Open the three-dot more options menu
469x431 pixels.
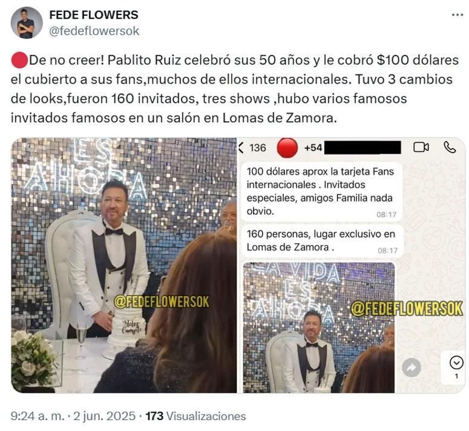457,15
